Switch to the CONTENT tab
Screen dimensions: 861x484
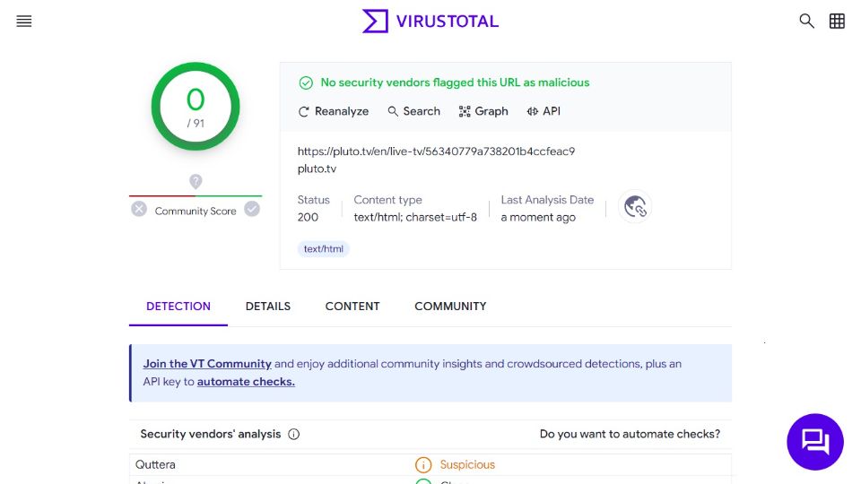pos(352,307)
